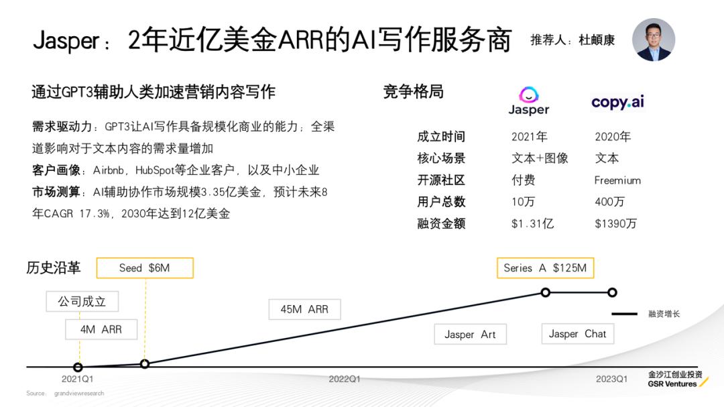Select the rightmost timeline dot near 2023Q1
Screen dimensions: 724x407
point(612,292)
